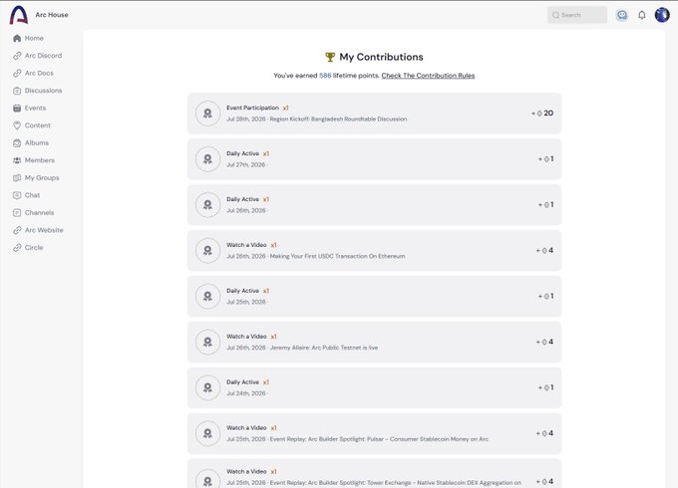Click the Albums sidebar icon
Screen dimensions: 678x488
point(17,143)
